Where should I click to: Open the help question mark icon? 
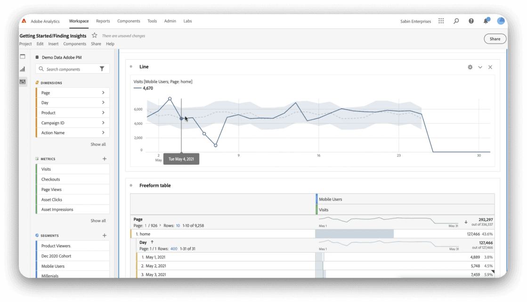pos(471,21)
